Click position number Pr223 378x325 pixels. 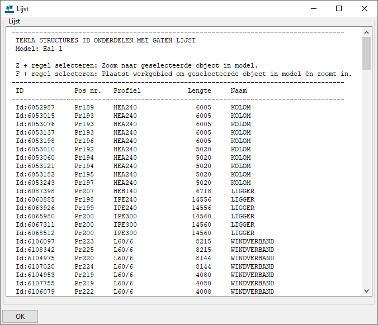click(x=84, y=241)
